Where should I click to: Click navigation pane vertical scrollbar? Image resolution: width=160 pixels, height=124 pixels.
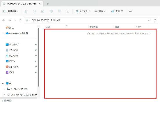tap(39, 57)
